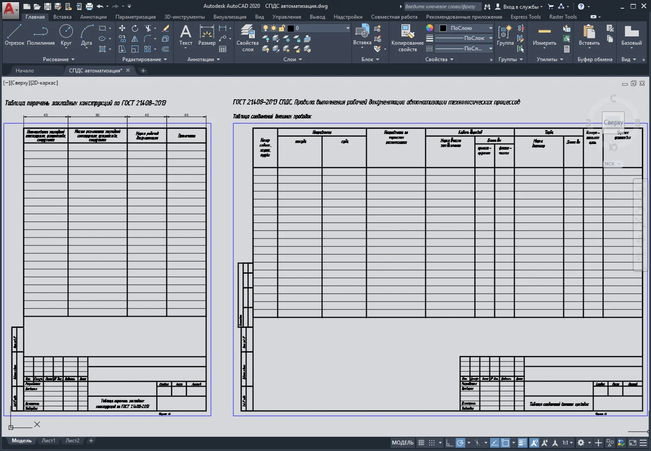Screen dimensions: 651x451
Task: Click the Save icon in quick access toolbar
Action: tap(48, 6)
